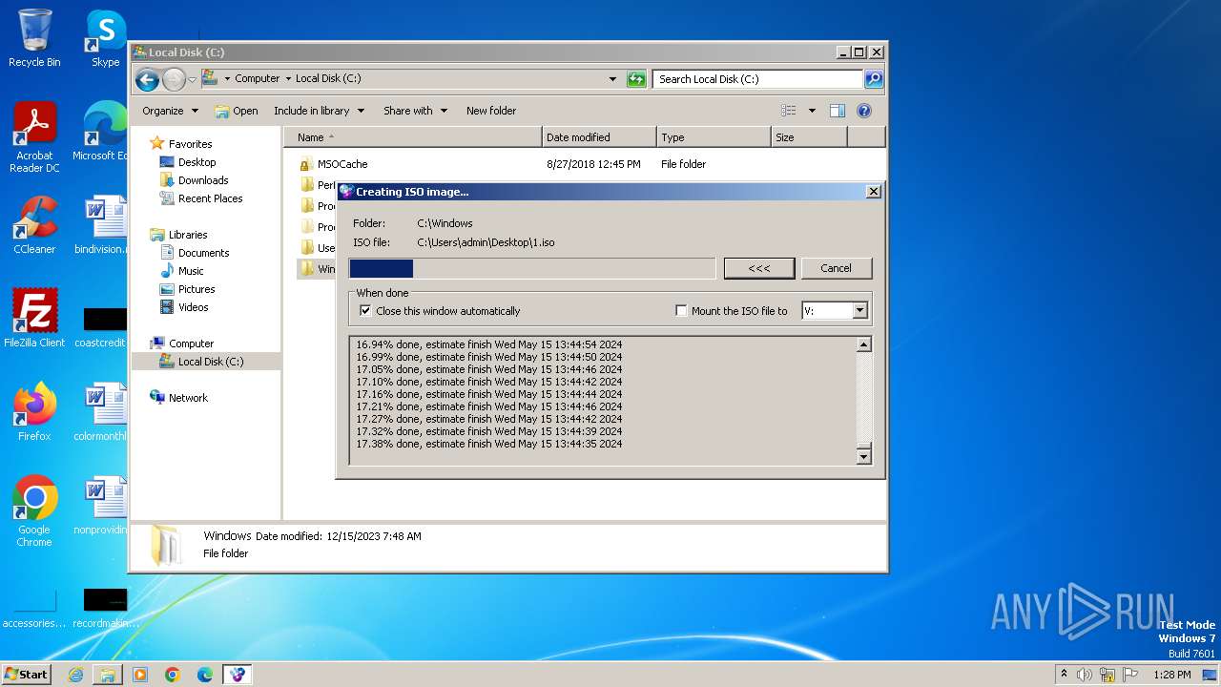1221x687 pixels.
Task: Select Downloads under Favorites
Action: pos(203,180)
